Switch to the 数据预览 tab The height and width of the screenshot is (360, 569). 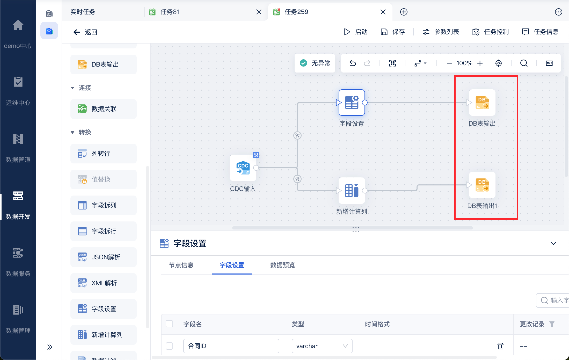click(282, 265)
